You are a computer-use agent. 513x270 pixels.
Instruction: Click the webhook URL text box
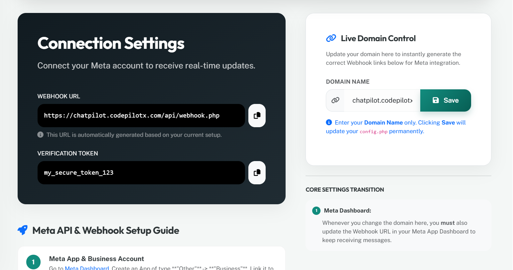(141, 116)
